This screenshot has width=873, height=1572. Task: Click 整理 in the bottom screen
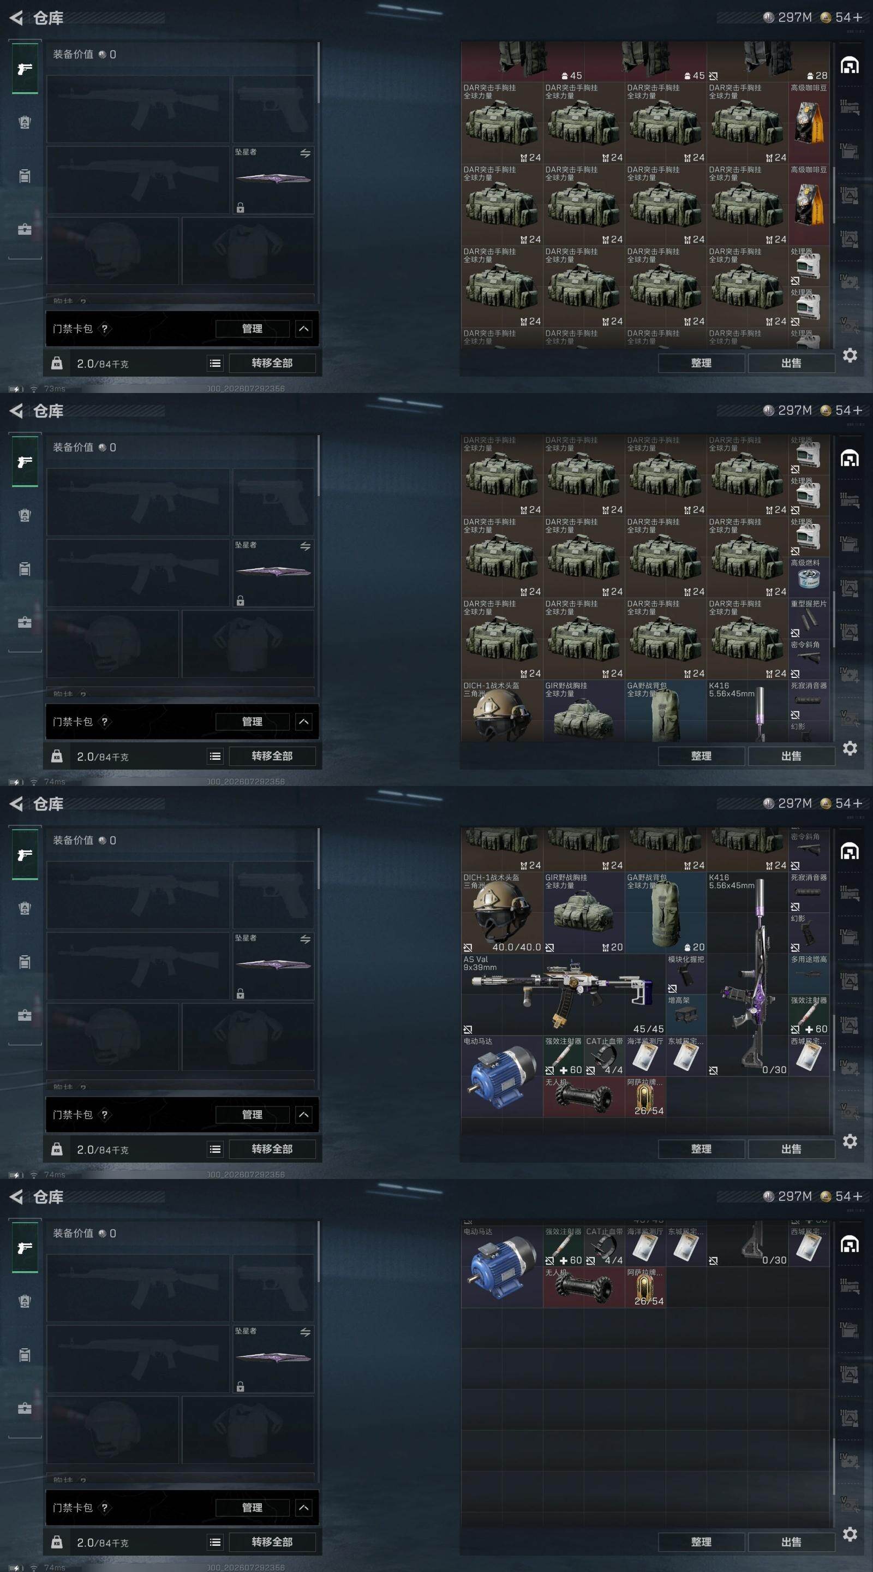(702, 1542)
